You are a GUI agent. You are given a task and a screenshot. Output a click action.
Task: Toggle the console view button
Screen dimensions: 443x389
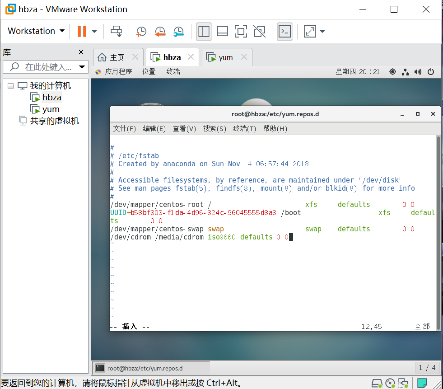pos(284,31)
